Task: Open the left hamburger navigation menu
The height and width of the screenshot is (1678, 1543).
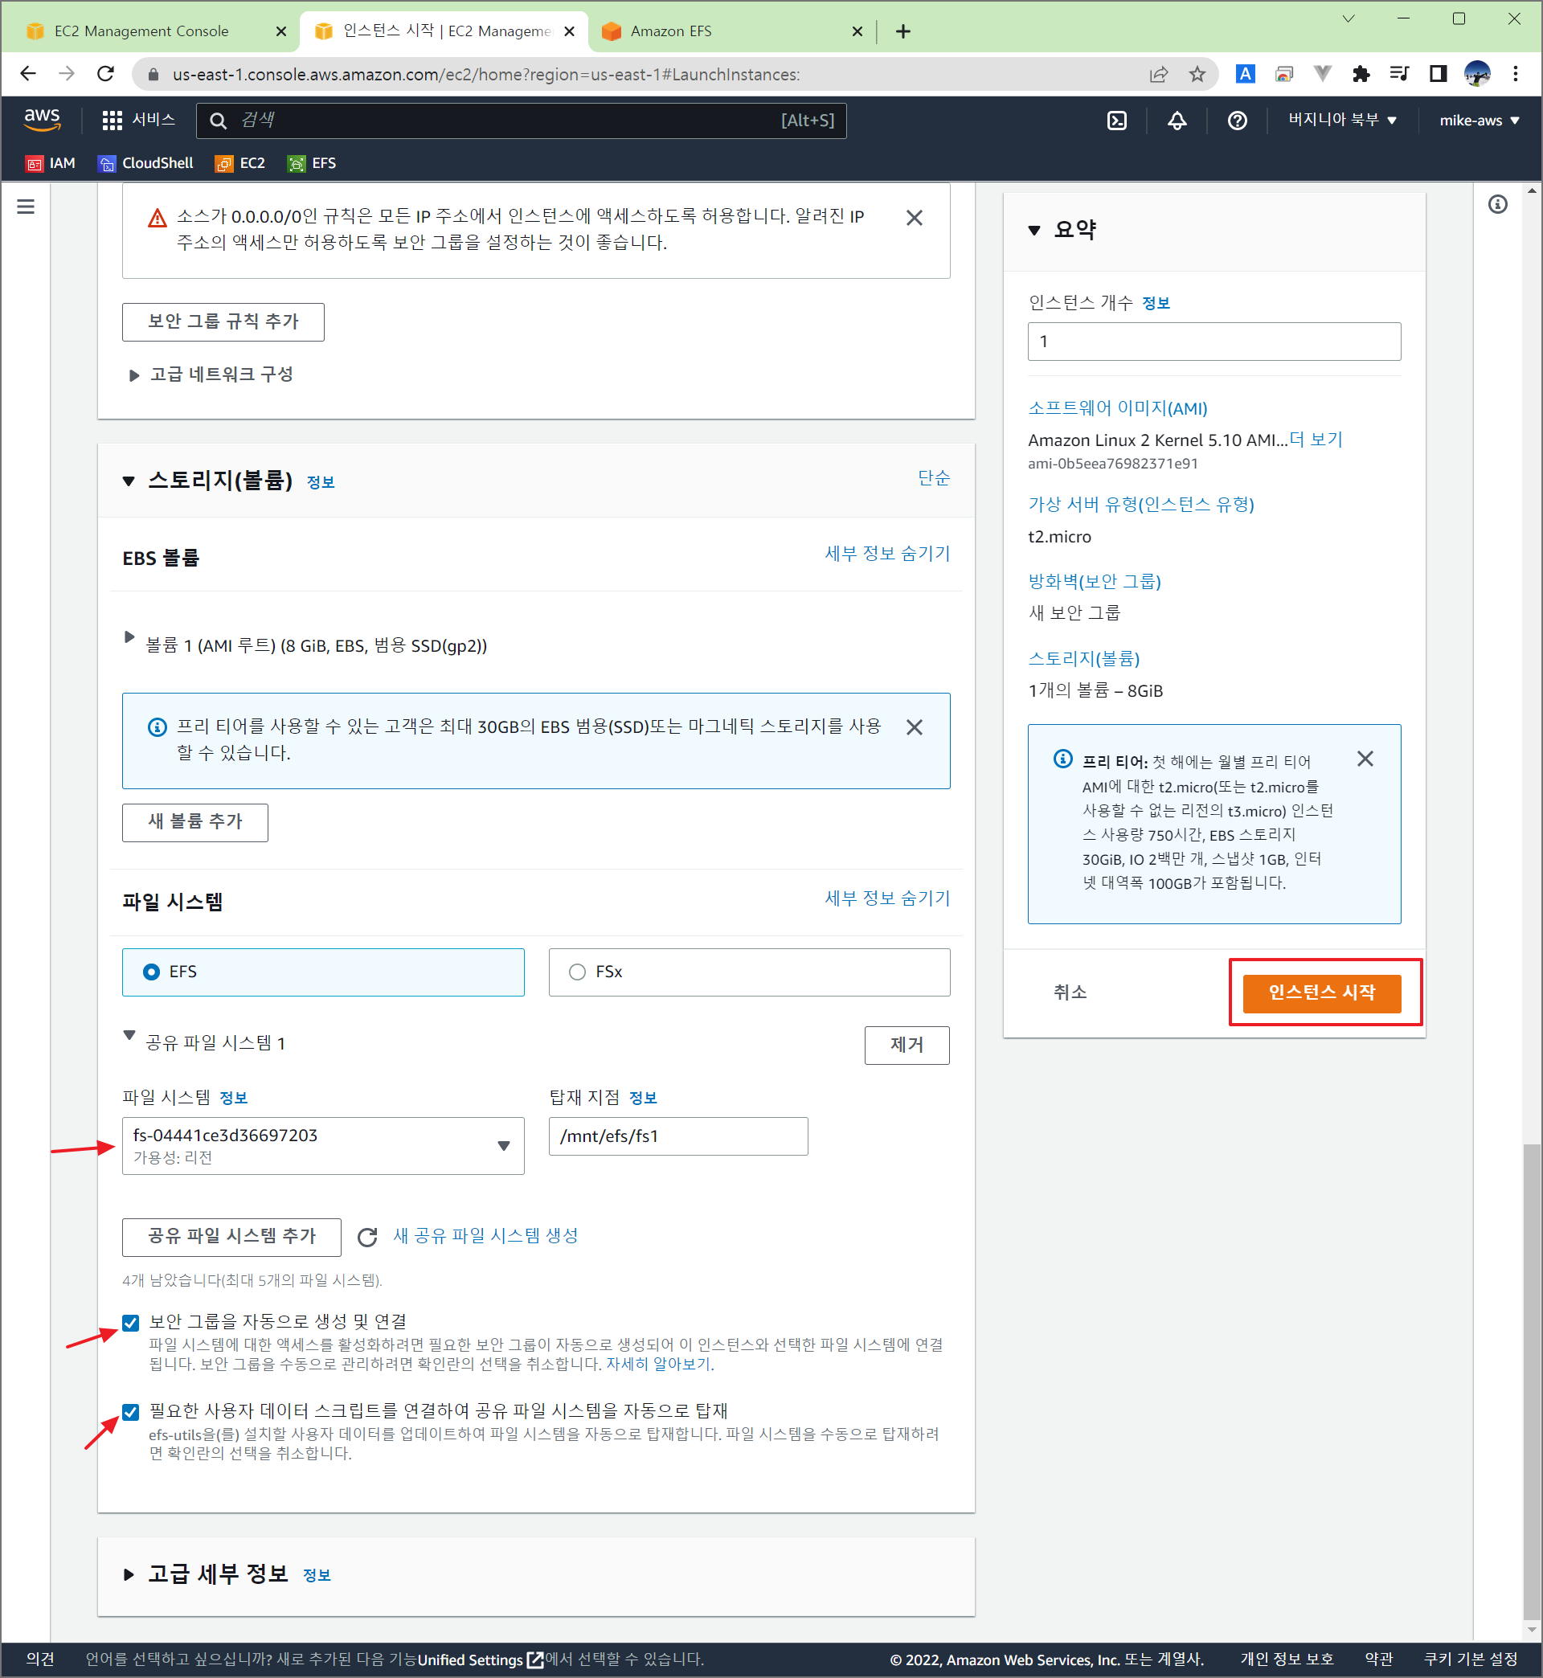Action: pos(26,207)
